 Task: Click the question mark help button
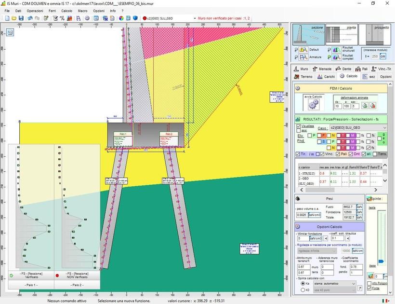tap(359, 289)
